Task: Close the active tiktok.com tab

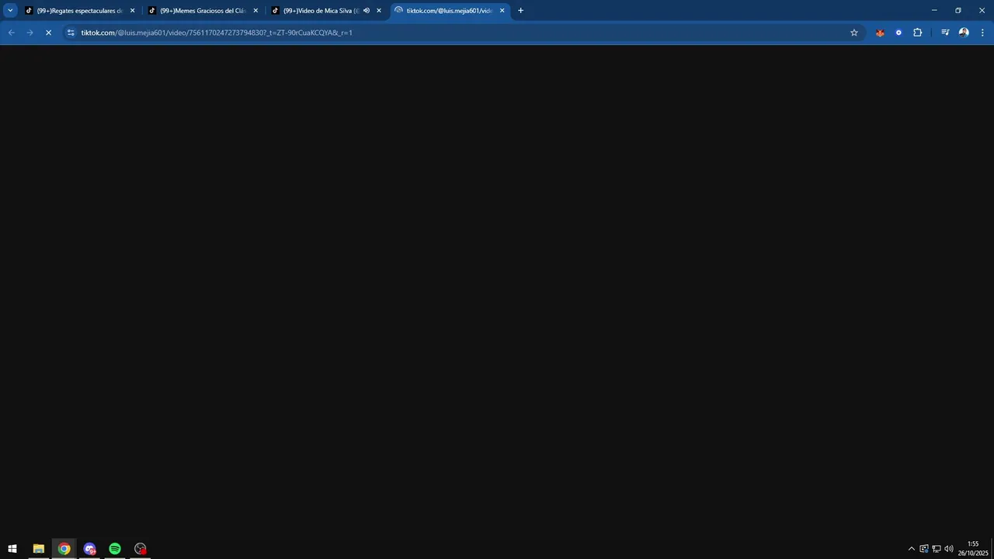Action: click(x=502, y=11)
